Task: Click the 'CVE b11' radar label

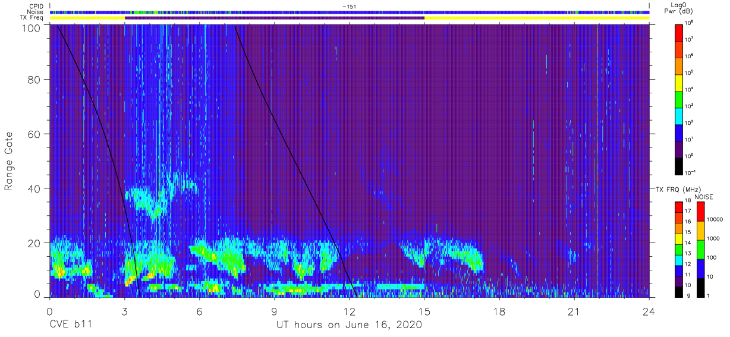Action: [71, 325]
